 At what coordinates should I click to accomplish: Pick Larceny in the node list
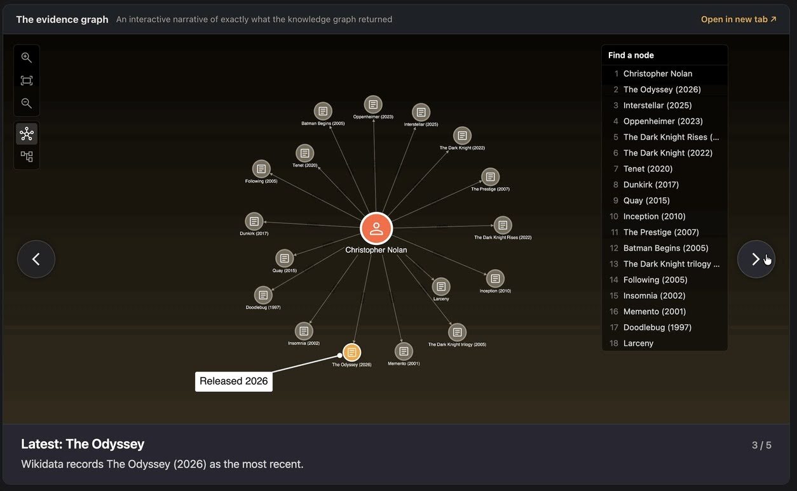coord(665,343)
